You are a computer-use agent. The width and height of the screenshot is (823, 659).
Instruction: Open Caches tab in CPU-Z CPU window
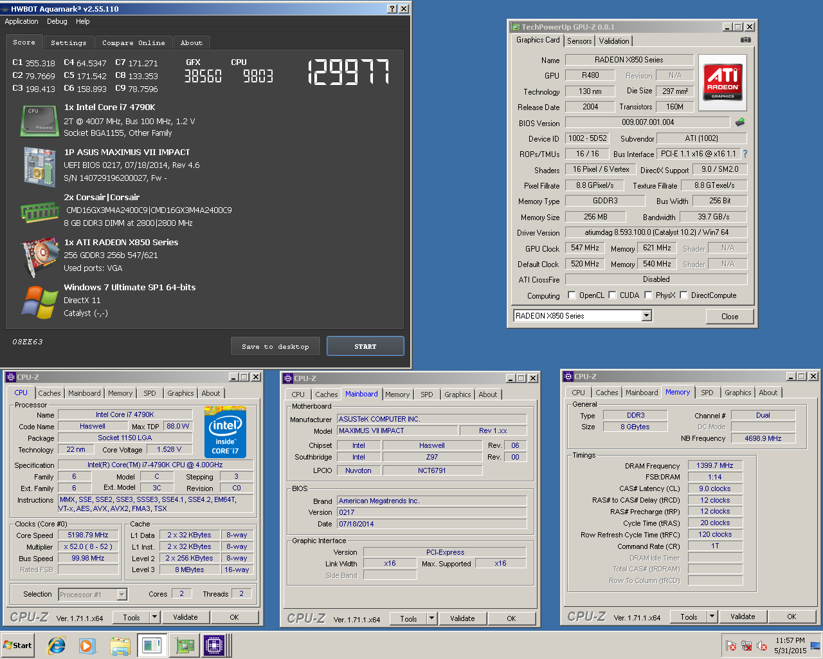pyautogui.click(x=50, y=393)
